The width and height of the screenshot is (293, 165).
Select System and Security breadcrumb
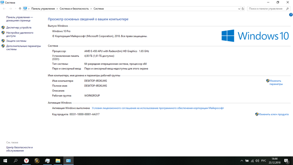pos(74,8)
